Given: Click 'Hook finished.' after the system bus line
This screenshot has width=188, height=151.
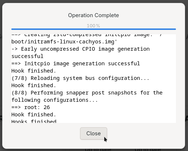Looking at the screenshot, I should click(x=34, y=85).
